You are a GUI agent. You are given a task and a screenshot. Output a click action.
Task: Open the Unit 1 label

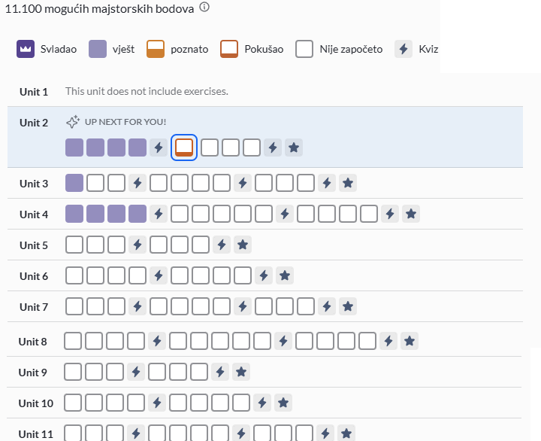tap(34, 92)
